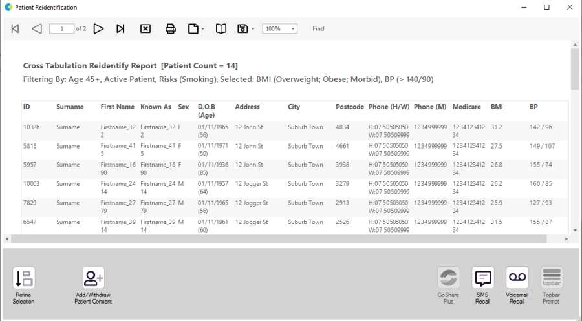Click the Sex column header

pos(184,107)
